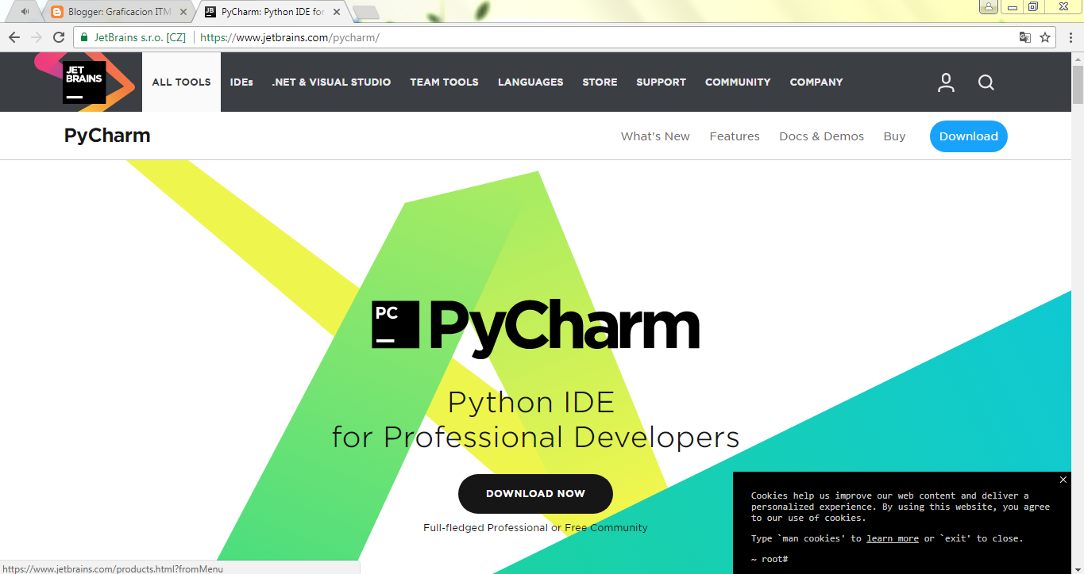Click the 'Python IDE' heading text

tap(531, 402)
